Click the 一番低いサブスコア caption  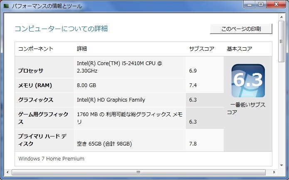(246, 109)
